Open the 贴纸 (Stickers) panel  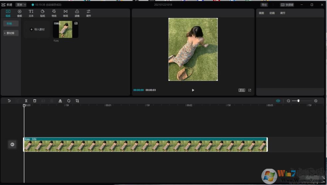tap(43, 13)
